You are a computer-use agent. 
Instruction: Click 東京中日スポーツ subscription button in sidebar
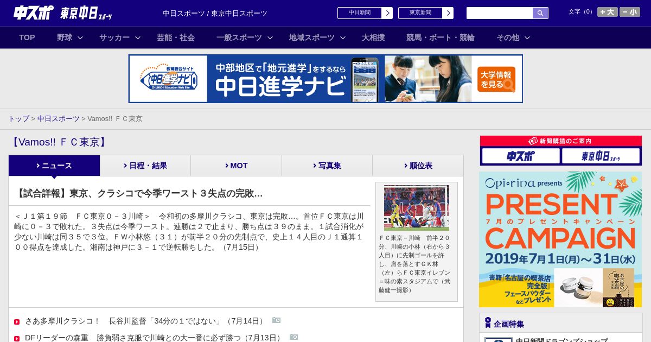pyautogui.click(x=601, y=156)
